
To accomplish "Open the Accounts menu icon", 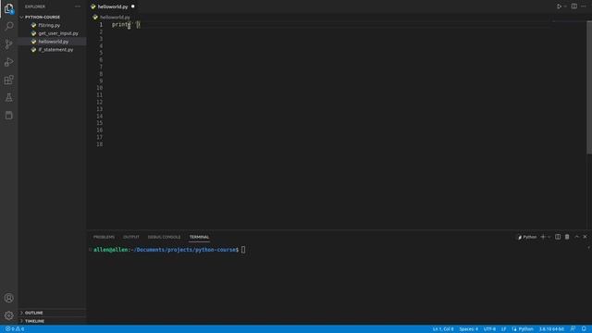I will click(8, 298).
